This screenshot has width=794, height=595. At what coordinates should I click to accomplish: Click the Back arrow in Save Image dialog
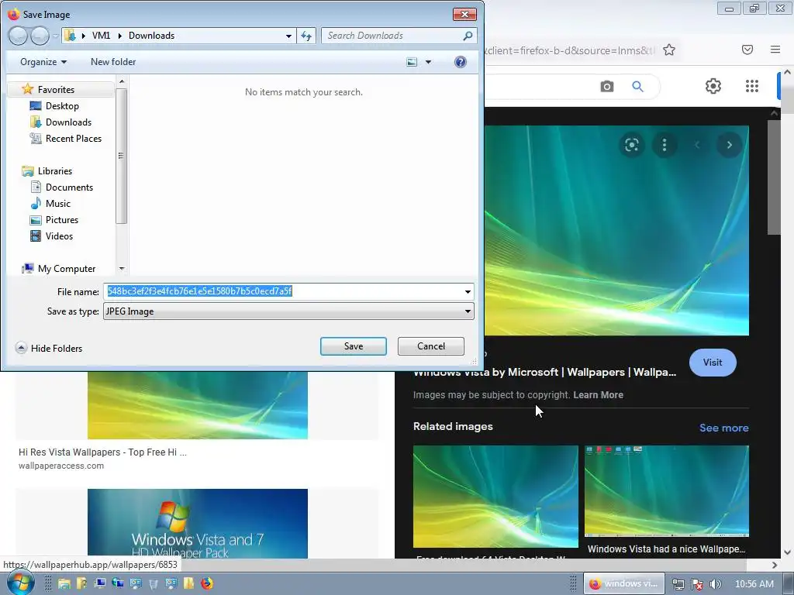[x=18, y=36]
